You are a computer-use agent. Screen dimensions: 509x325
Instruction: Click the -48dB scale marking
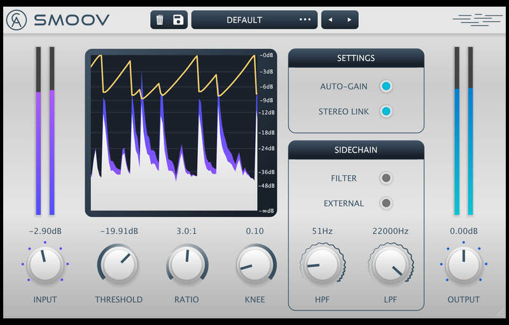click(267, 186)
